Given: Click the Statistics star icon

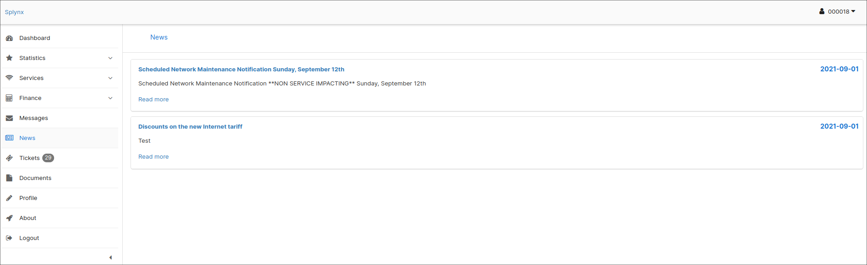Looking at the screenshot, I should click(9, 58).
